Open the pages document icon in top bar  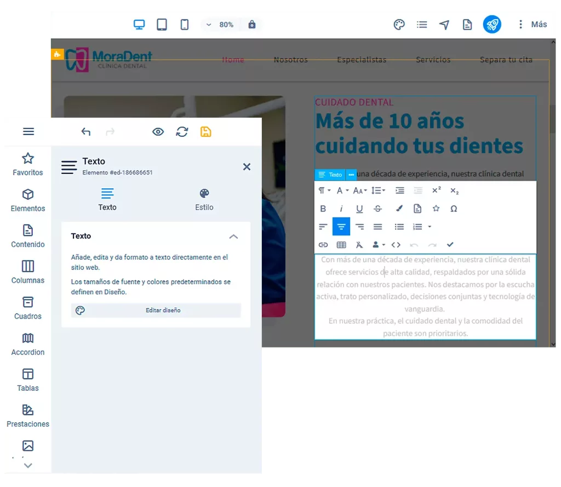coord(467,25)
